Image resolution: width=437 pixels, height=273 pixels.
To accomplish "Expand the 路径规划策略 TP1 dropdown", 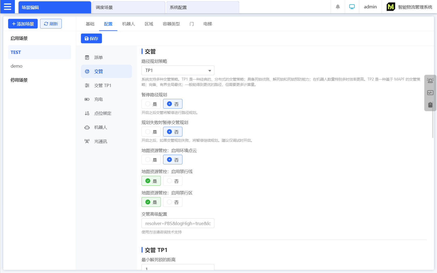I will pos(178,71).
